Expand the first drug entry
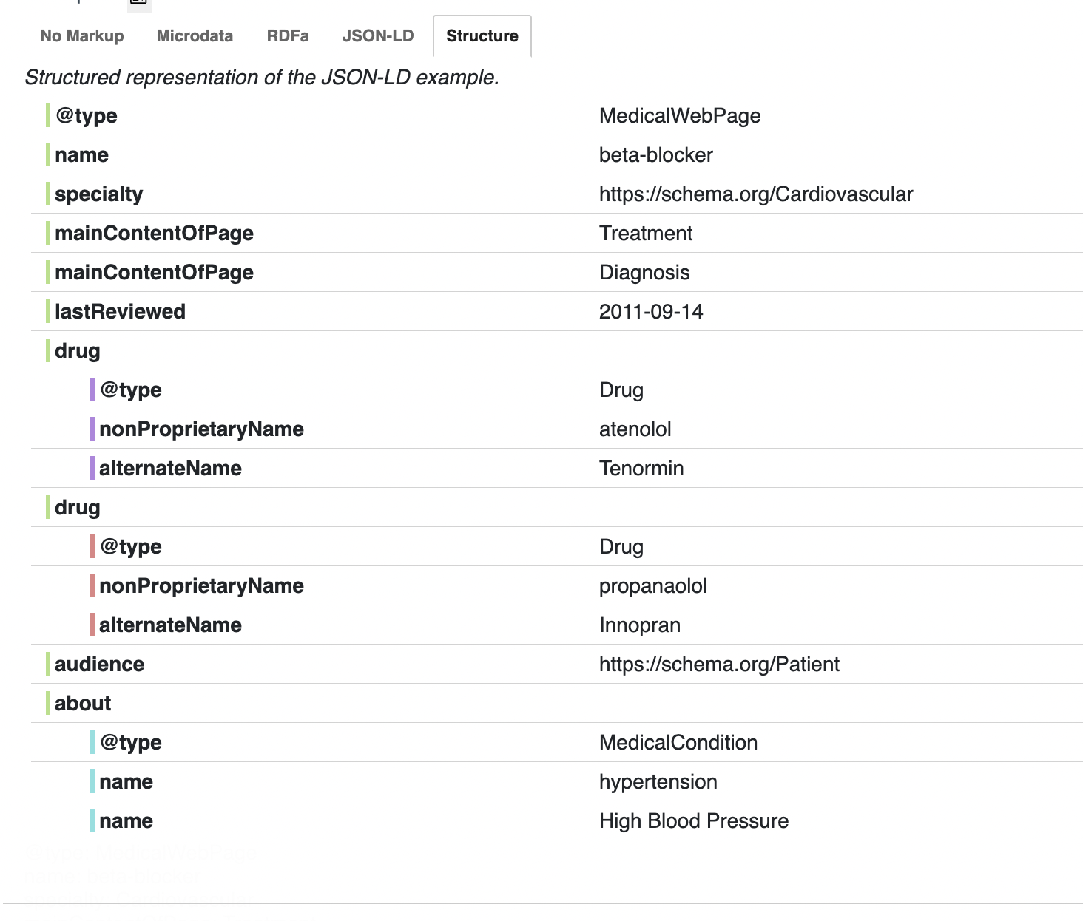 (x=78, y=350)
